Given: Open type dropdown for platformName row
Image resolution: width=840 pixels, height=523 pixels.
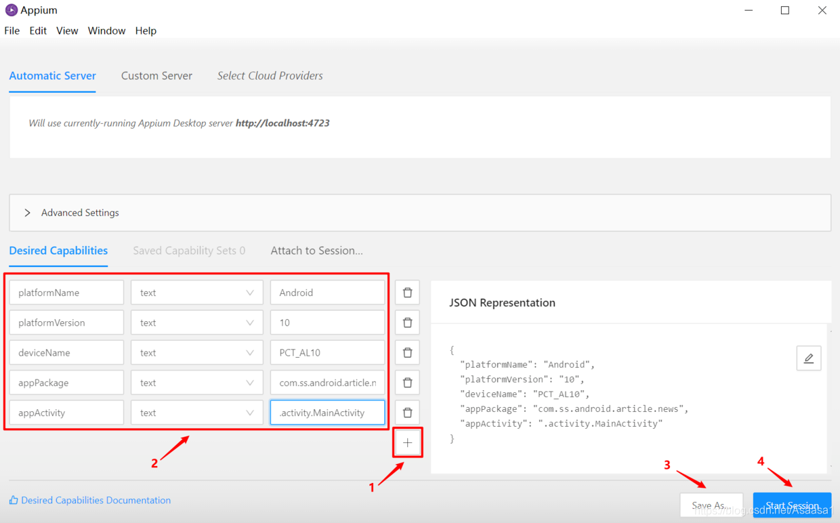Looking at the screenshot, I should point(196,293).
